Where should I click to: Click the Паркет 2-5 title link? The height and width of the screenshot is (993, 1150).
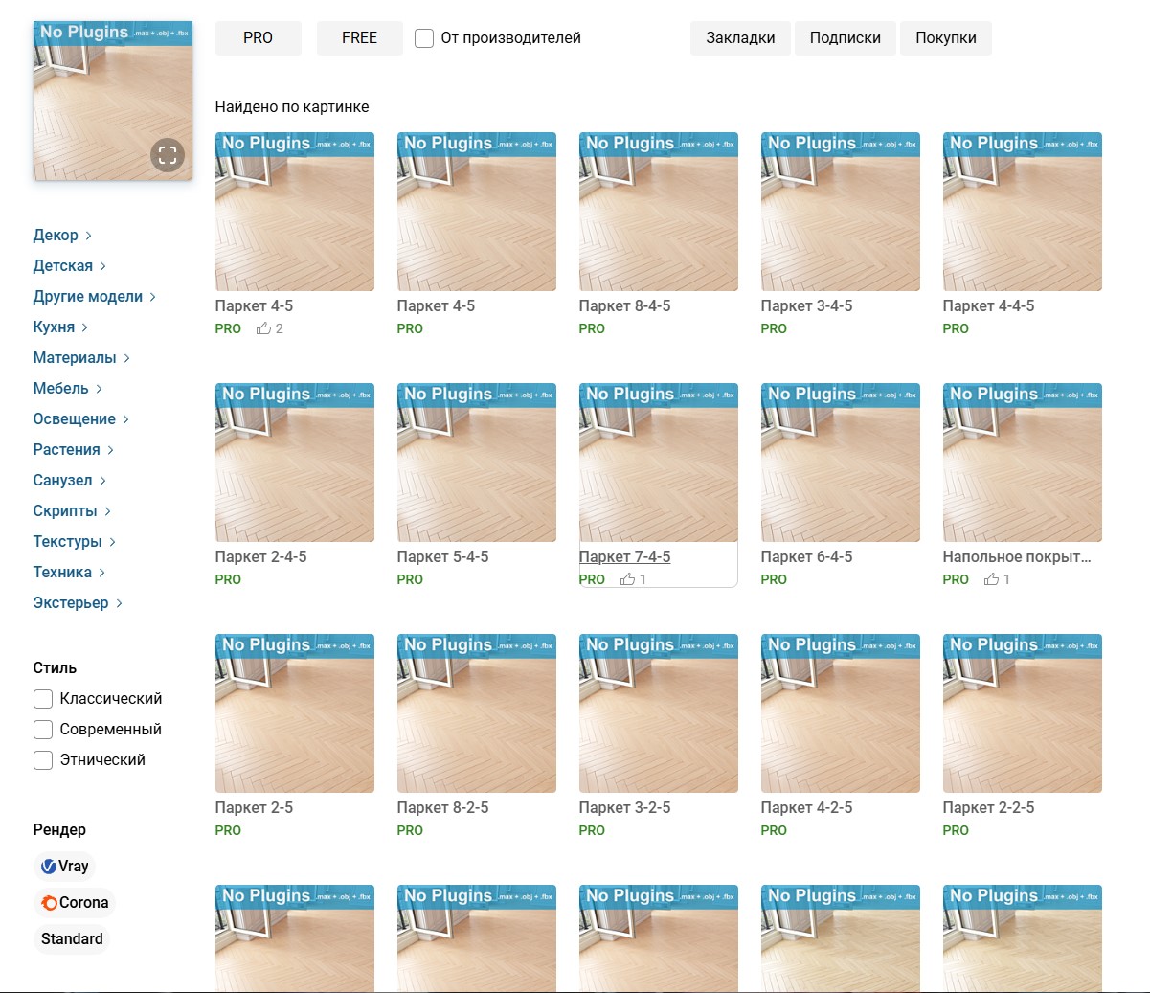[255, 808]
